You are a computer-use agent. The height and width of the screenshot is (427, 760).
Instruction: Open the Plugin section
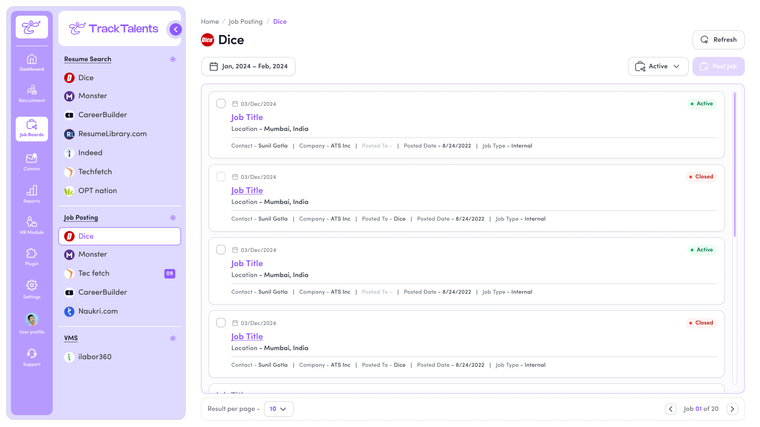[31, 257]
